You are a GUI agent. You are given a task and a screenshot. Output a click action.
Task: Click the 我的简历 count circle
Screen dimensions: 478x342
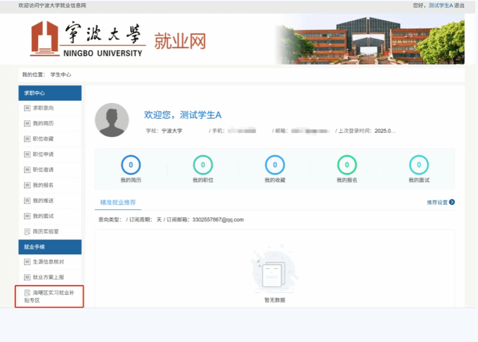pos(131,165)
